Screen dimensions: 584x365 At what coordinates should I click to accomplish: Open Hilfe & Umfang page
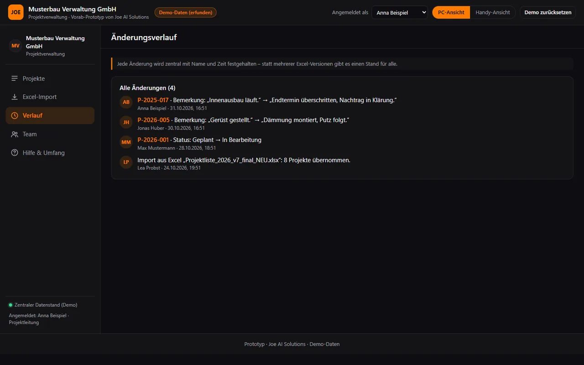point(50,153)
